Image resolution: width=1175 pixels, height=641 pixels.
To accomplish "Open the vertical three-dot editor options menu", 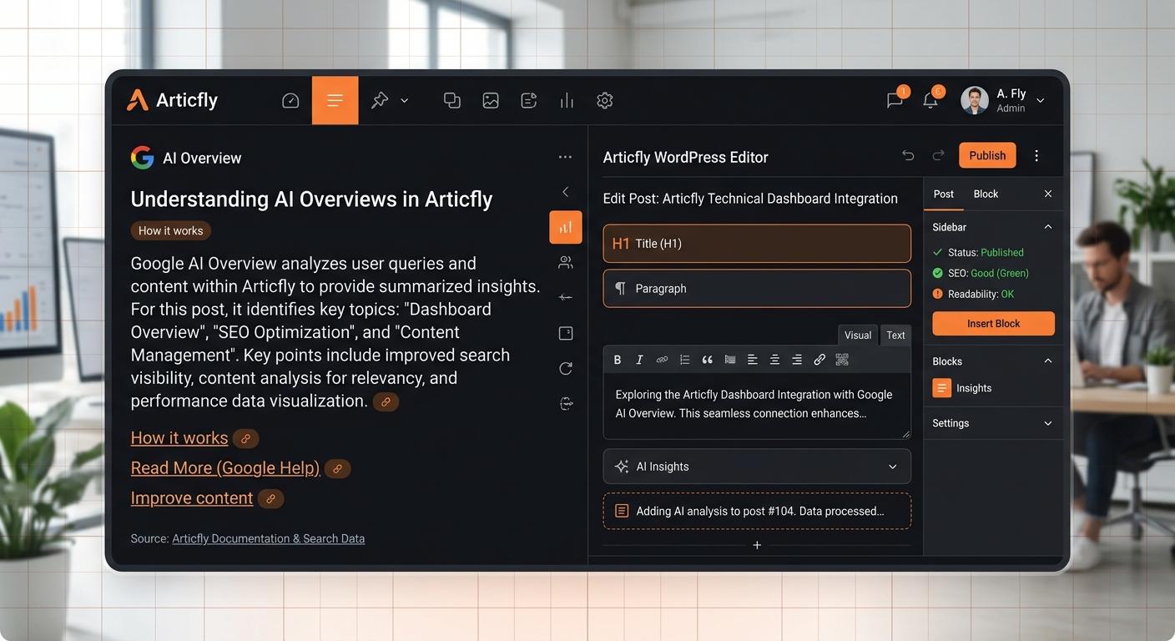I will coord(1036,155).
